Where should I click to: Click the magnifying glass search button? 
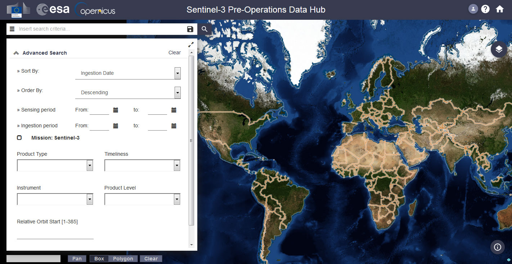205,29
